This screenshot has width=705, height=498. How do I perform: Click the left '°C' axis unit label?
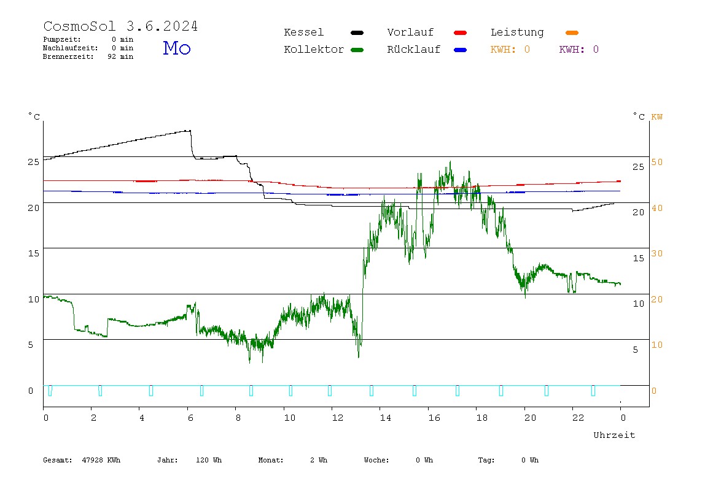(x=34, y=117)
